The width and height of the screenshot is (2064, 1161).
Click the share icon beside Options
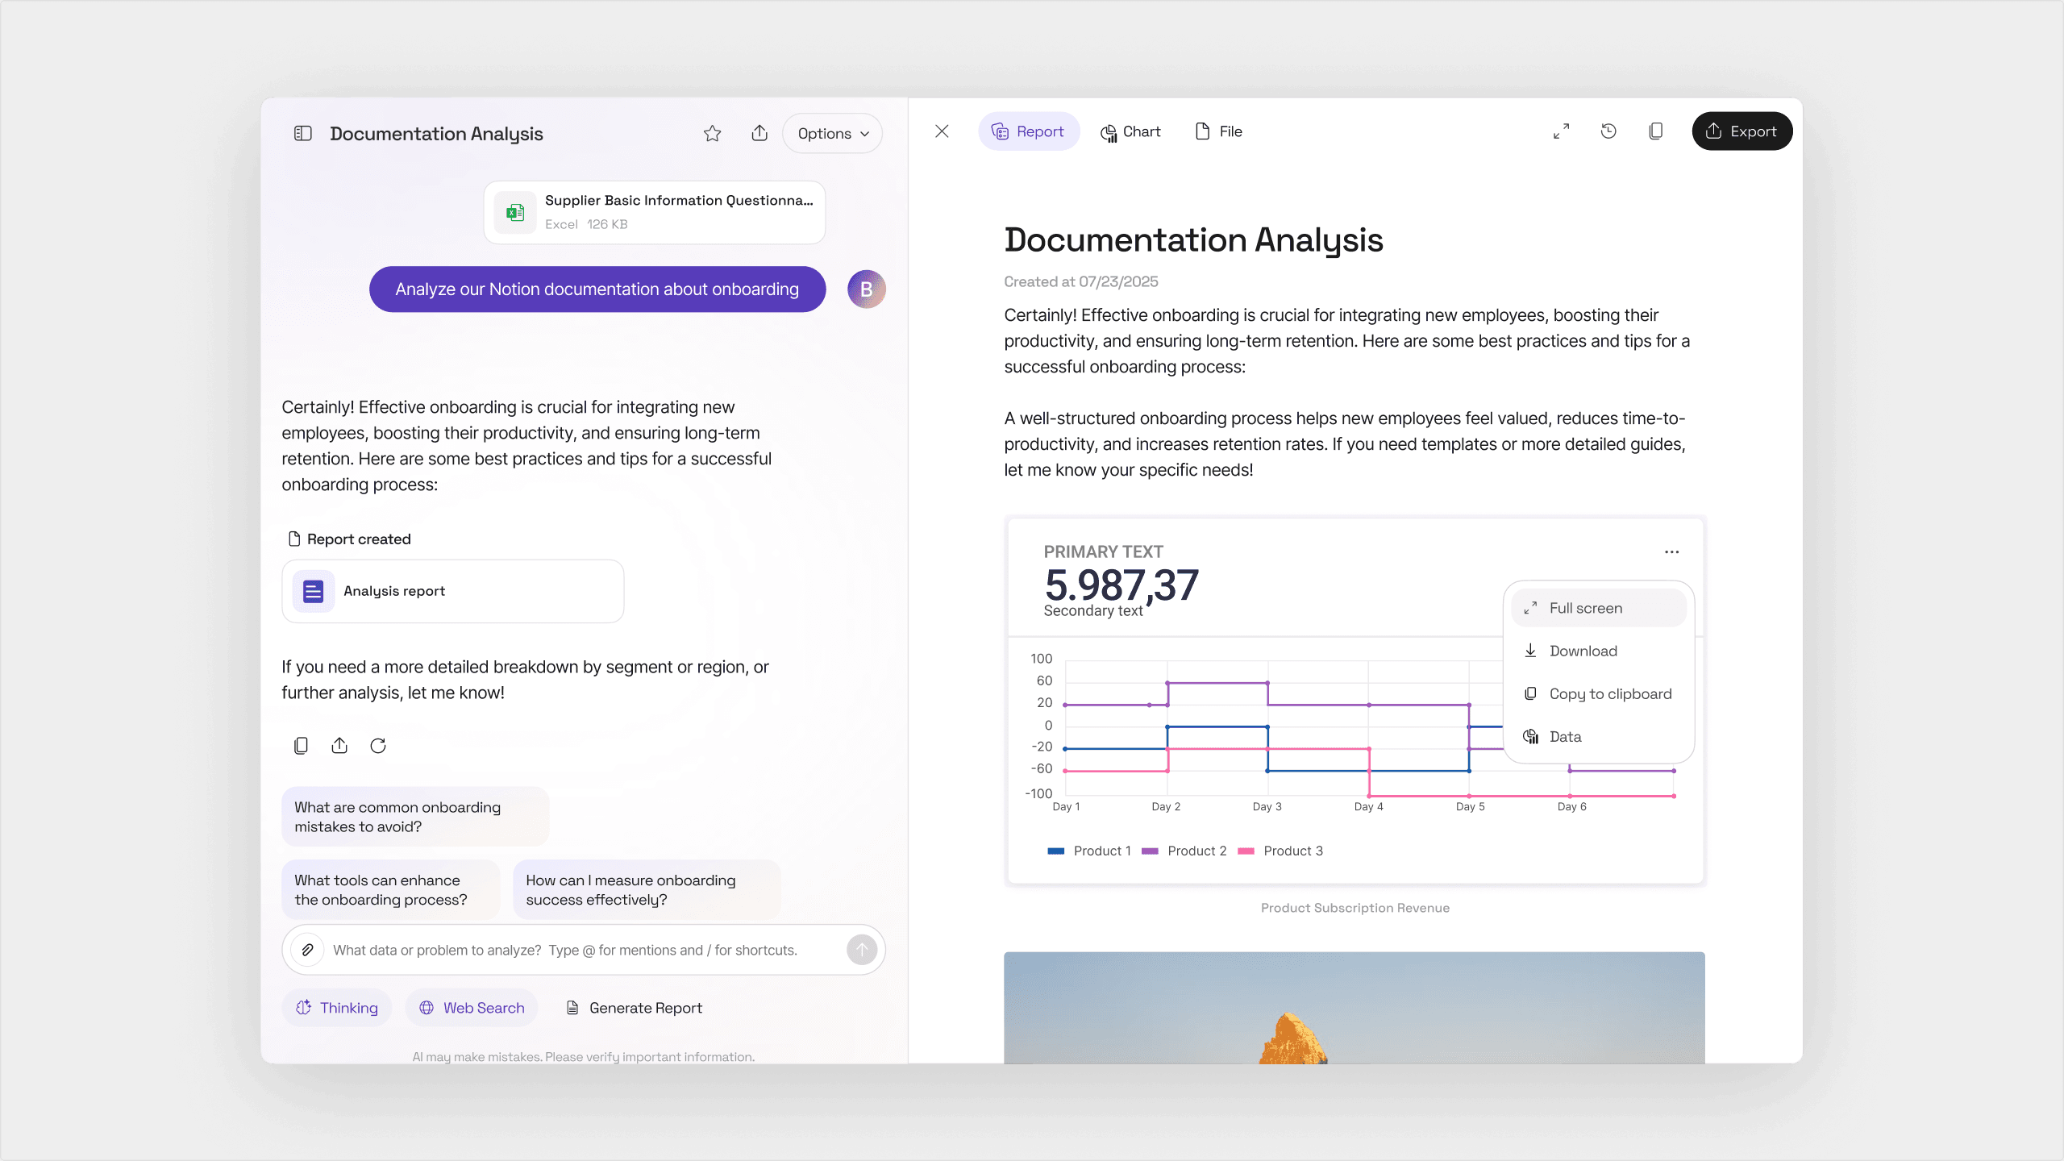pos(759,133)
